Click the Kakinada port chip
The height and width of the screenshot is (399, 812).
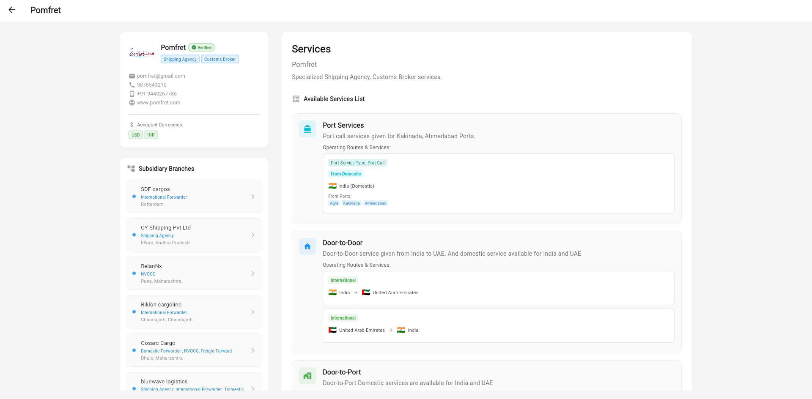[x=351, y=203]
